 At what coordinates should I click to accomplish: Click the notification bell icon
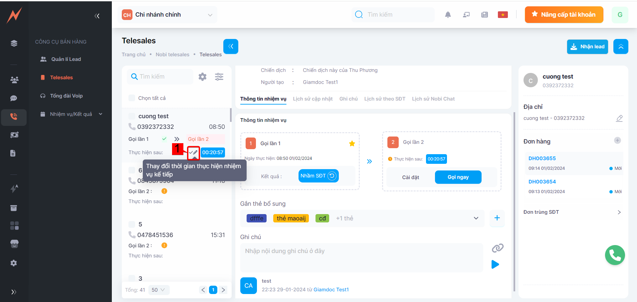[448, 15]
